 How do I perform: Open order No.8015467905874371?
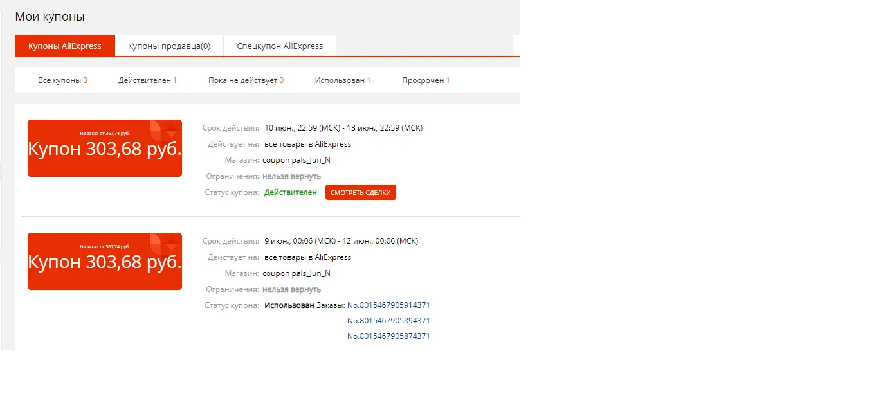click(x=388, y=336)
